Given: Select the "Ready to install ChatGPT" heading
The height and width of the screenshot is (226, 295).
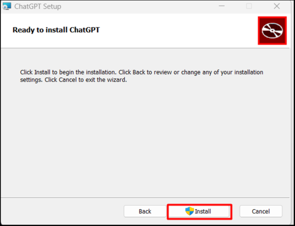Looking at the screenshot, I should pos(56,29).
